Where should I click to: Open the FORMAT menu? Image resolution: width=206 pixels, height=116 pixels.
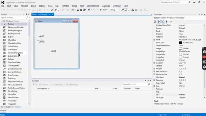point(65,6)
